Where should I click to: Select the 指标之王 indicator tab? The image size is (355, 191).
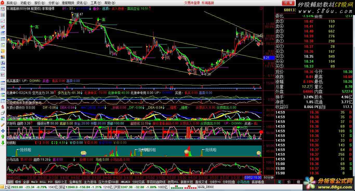click(x=61, y=182)
